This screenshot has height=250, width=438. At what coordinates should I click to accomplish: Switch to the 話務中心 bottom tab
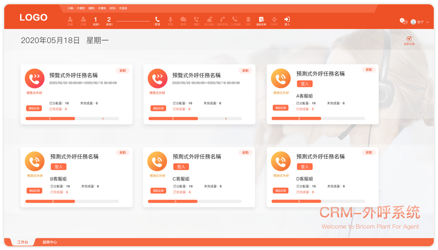[50, 243]
